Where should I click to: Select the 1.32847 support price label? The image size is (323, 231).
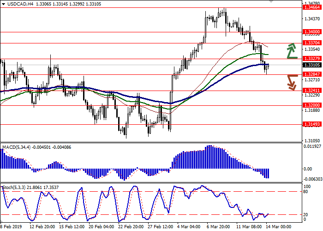click(x=312, y=74)
